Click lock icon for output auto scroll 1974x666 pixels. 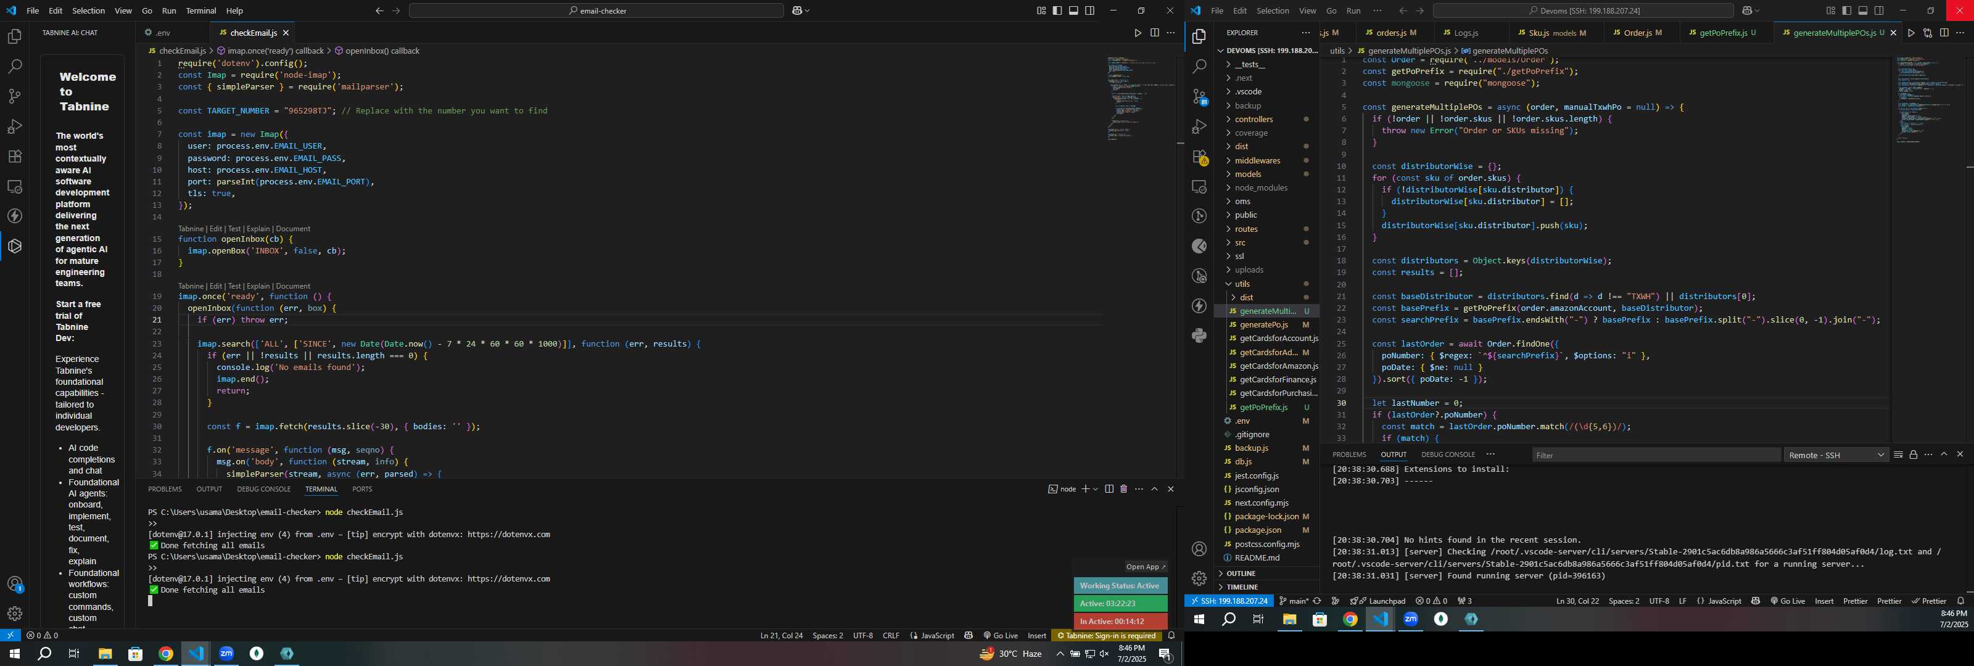click(x=1913, y=454)
